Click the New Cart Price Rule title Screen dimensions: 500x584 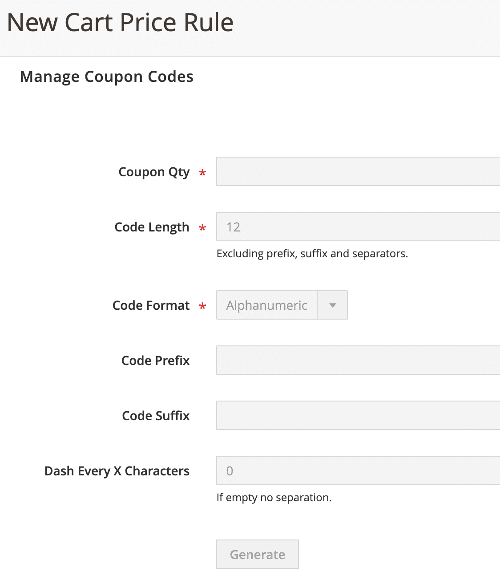[121, 22]
